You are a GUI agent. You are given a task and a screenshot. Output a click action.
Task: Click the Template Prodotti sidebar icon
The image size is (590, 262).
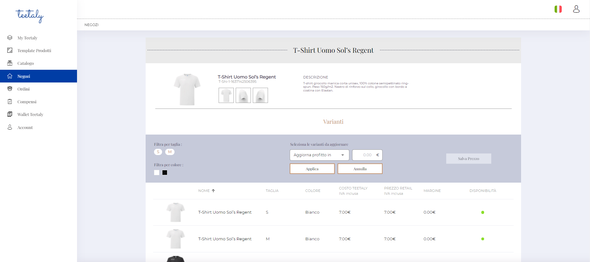pos(10,50)
